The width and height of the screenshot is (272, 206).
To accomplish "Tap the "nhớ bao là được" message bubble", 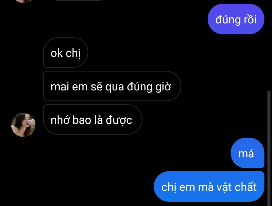I will (93, 119).
